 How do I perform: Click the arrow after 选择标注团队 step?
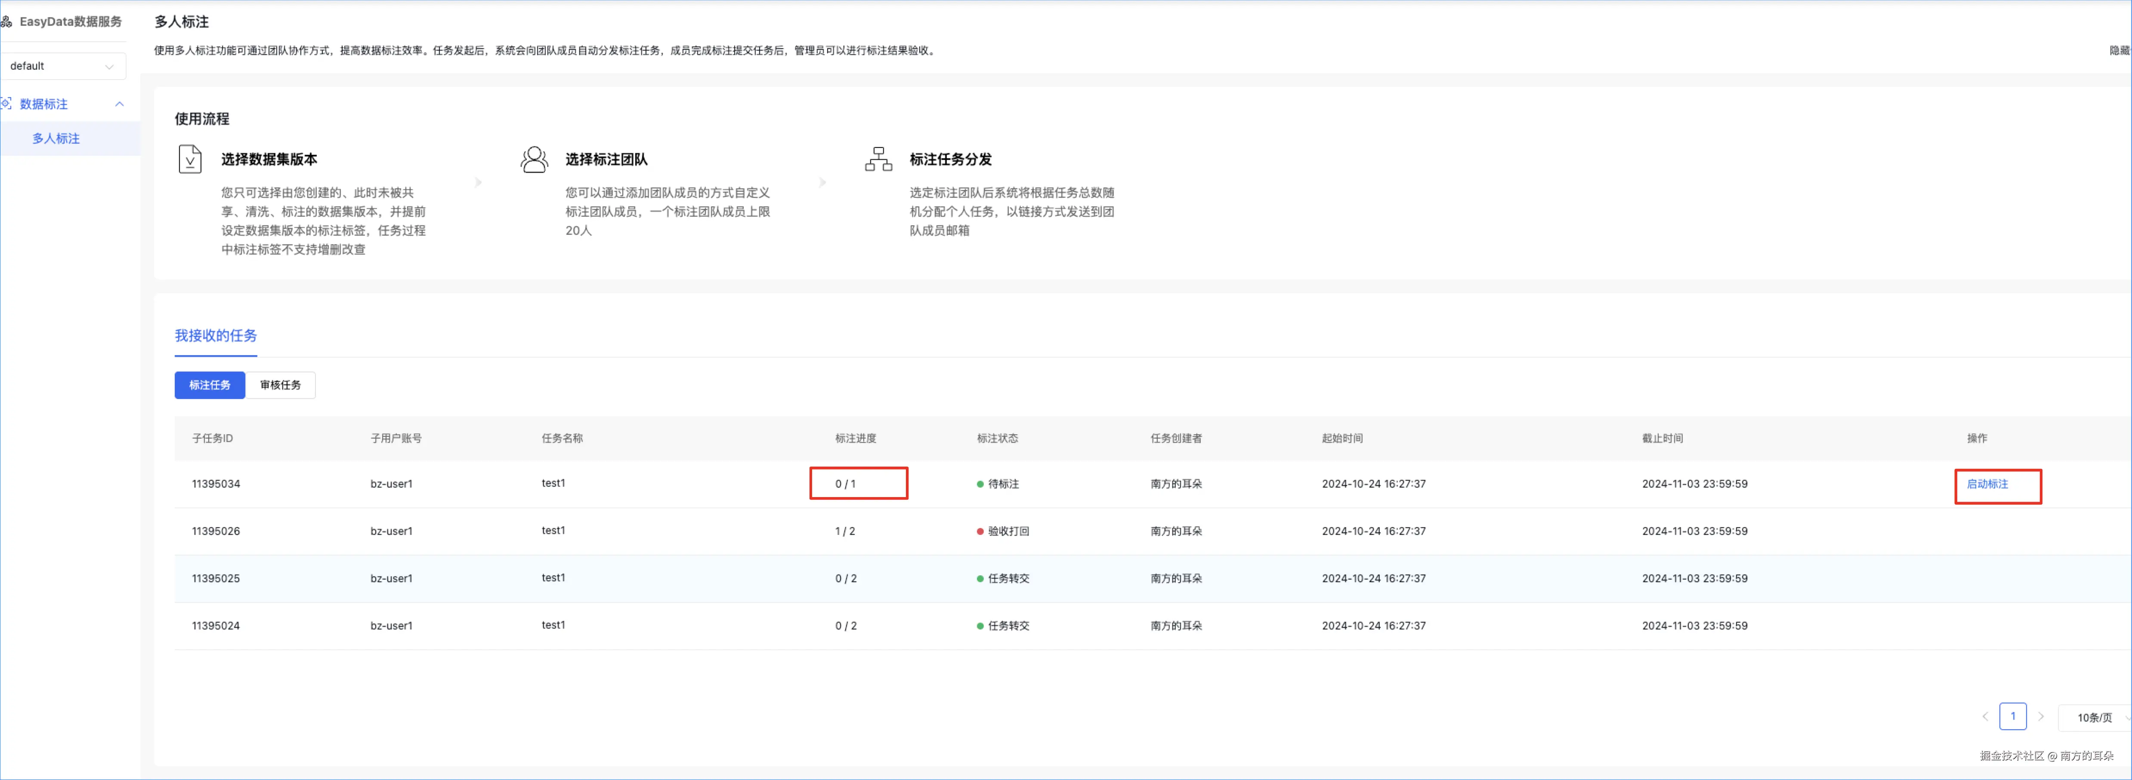coord(822,182)
